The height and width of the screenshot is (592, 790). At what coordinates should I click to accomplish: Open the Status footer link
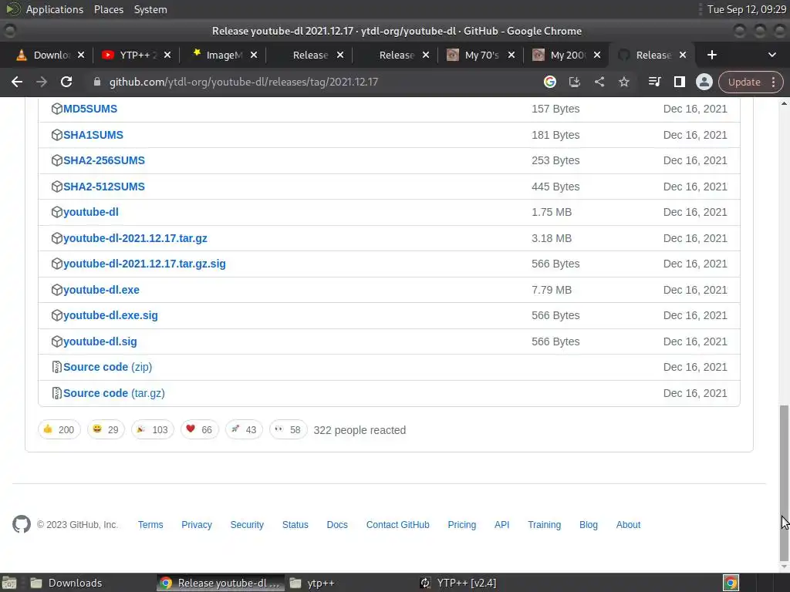coord(295,524)
